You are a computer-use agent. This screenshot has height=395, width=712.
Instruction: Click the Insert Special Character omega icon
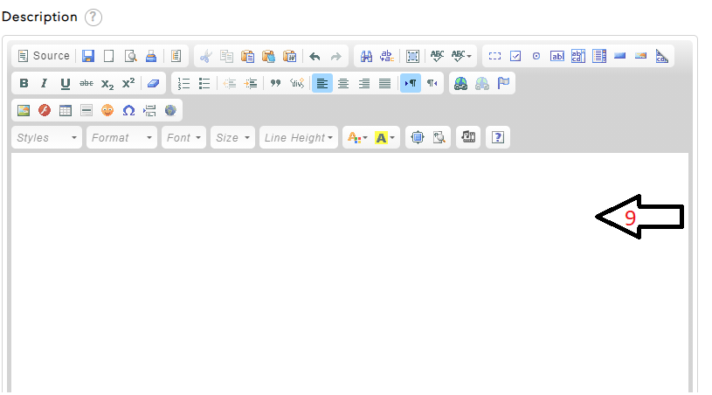coord(128,111)
